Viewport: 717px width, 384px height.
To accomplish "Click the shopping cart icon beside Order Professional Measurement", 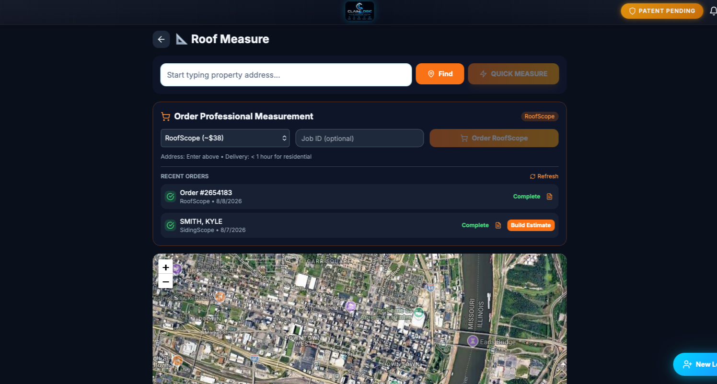I will 165,116.
